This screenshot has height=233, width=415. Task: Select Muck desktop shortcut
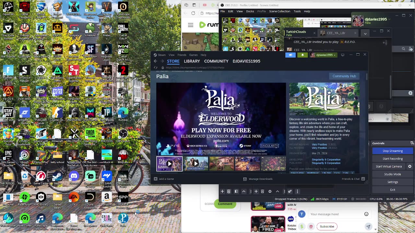click(x=107, y=157)
